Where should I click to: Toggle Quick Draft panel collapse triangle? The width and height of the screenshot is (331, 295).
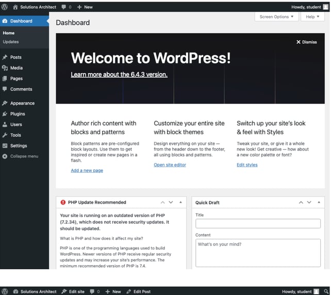pyautogui.click(x=319, y=202)
